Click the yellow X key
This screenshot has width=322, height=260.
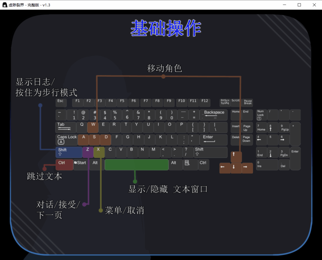99,152
